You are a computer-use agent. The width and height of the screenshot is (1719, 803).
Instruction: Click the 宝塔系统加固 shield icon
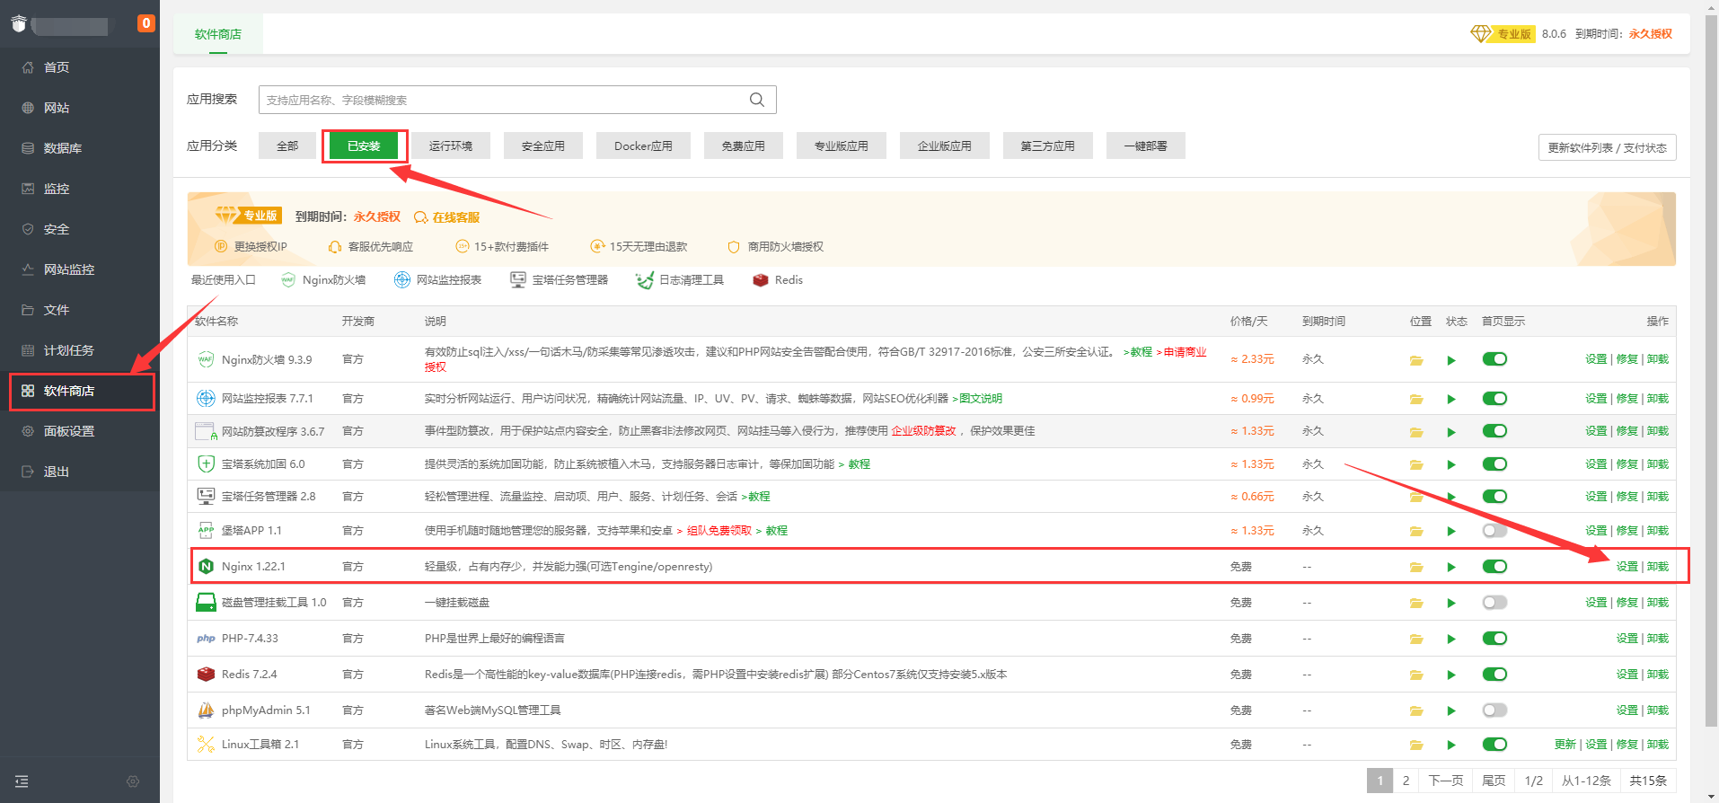(206, 464)
